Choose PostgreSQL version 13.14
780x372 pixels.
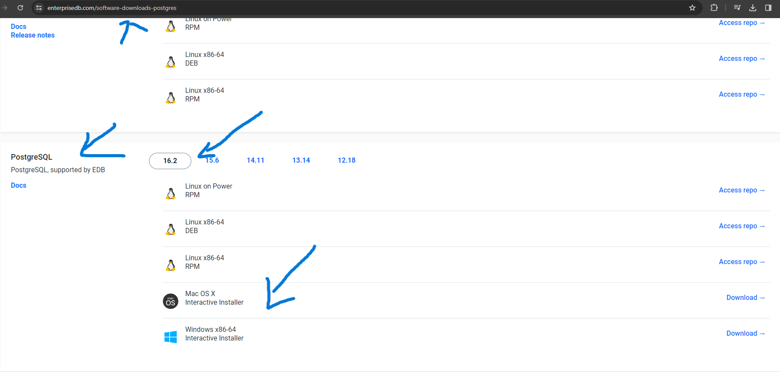point(301,161)
